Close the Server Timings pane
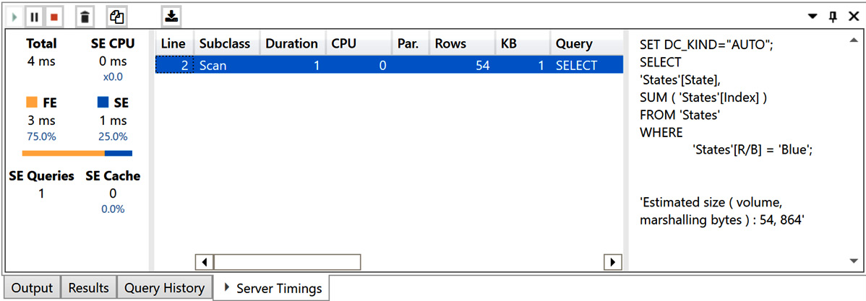The height and width of the screenshot is (301, 866). coord(853,16)
